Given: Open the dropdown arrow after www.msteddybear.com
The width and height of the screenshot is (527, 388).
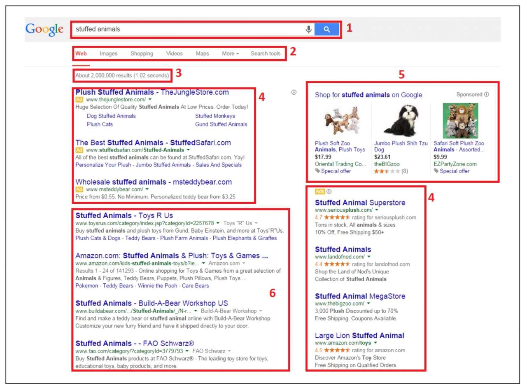Looking at the screenshot, I should point(147,189).
